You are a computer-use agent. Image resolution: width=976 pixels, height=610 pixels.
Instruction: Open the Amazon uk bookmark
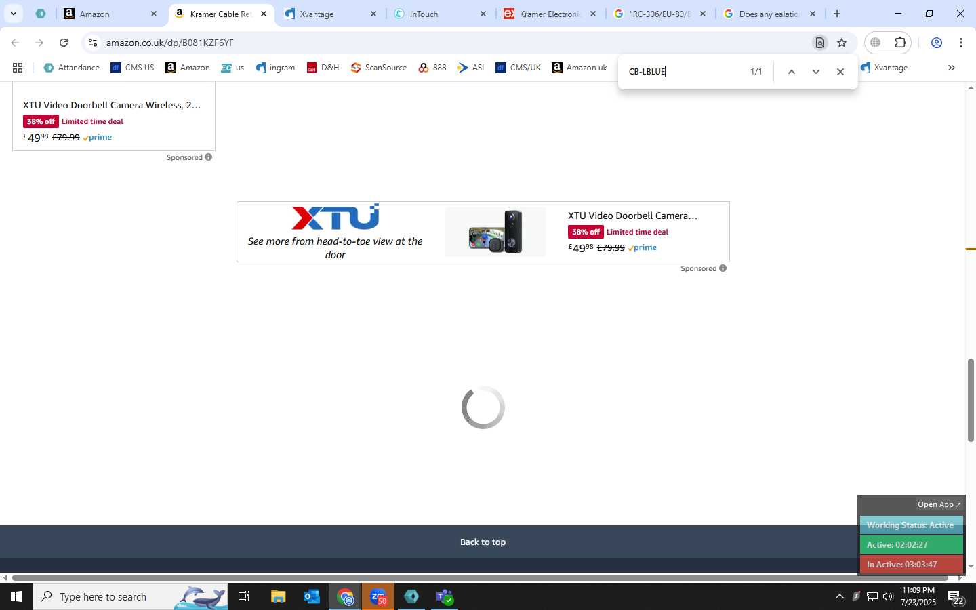pos(579,68)
